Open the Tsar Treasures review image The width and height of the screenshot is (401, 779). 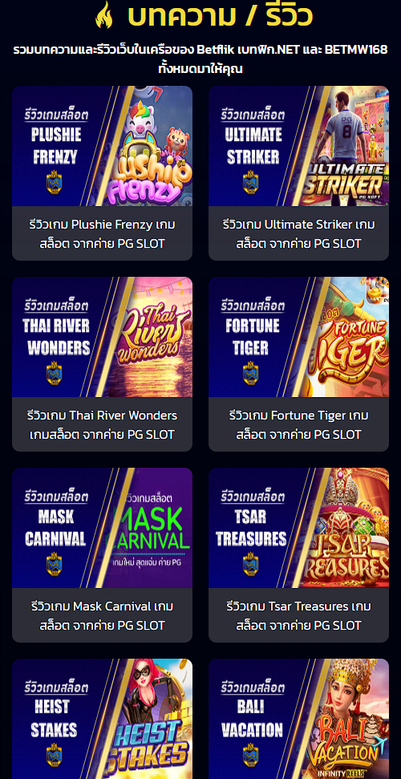(x=298, y=528)
